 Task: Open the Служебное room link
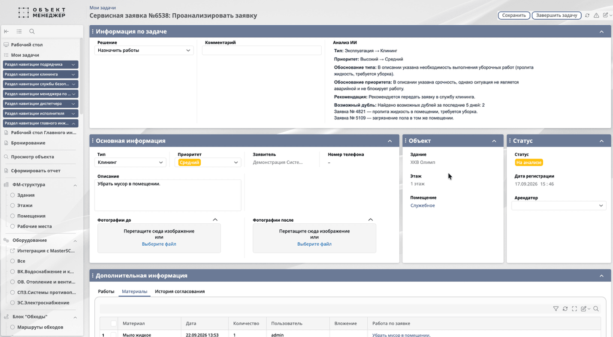(x=423, y=205)
